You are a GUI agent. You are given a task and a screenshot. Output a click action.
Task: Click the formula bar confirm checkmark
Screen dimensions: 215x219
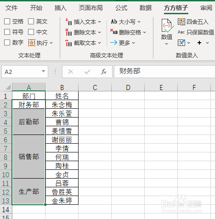87,72
